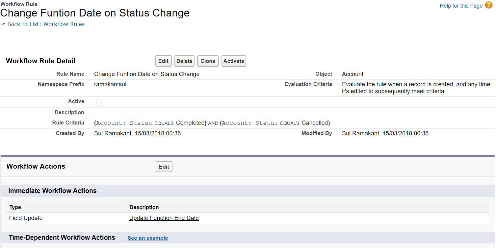The height and width of the screenshot is (248, 496).
Task: Clone the workflow rule
Action: click(208, 61)
